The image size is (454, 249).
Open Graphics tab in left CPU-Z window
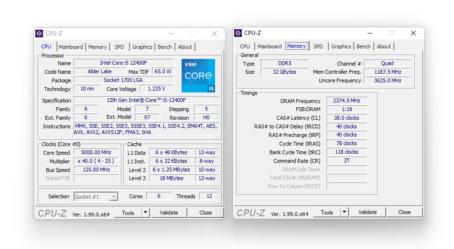[142, 47]
